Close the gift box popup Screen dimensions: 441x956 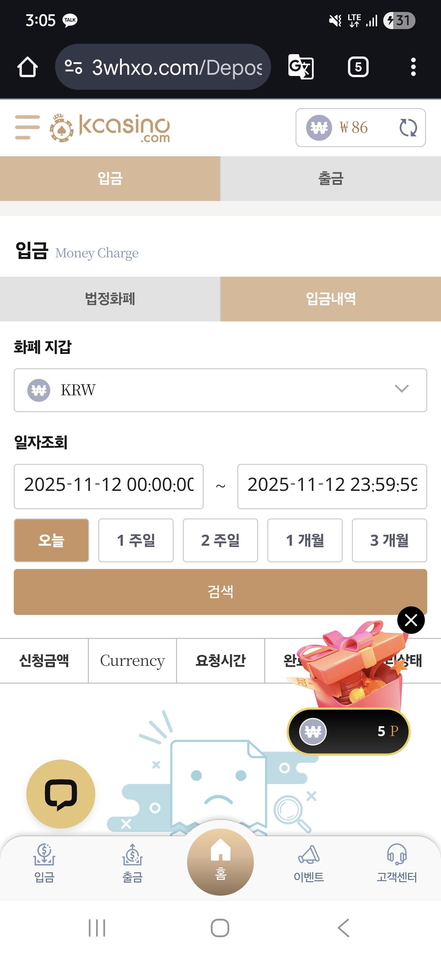(411, 620)
